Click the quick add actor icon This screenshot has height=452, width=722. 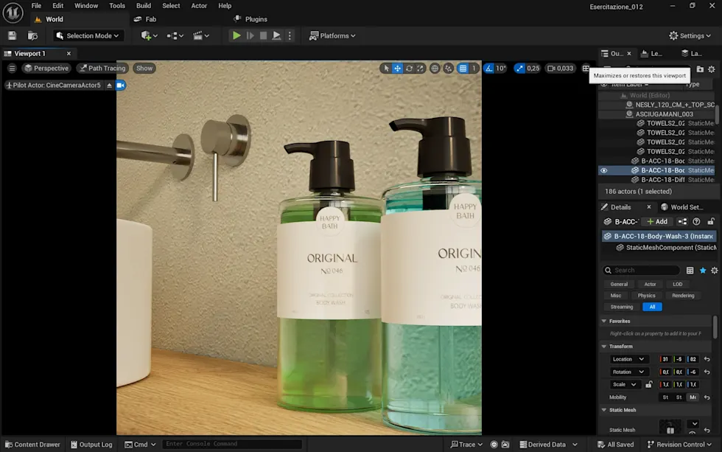pos(149,35)
